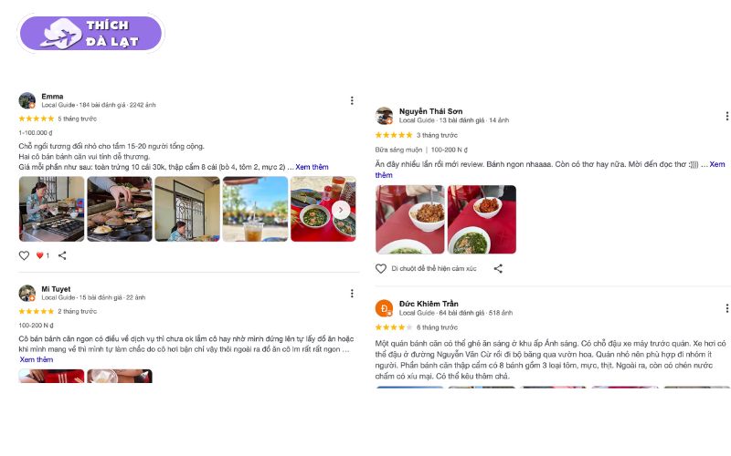731x456 pixels.
Task: Click the red heart reaction count on Emma's review
Action: pyautogui.click(x=42, y=255)
